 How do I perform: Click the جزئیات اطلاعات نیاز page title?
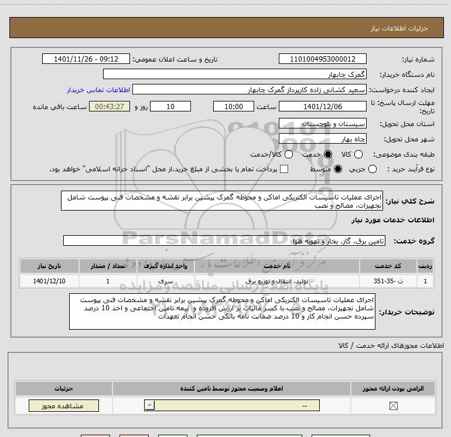[x=399, y=28]
